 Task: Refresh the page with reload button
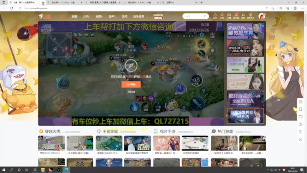(x=12, y=8)
